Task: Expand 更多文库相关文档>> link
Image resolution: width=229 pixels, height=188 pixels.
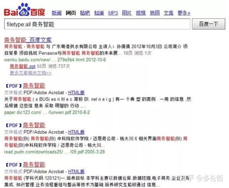Action: 31,73
